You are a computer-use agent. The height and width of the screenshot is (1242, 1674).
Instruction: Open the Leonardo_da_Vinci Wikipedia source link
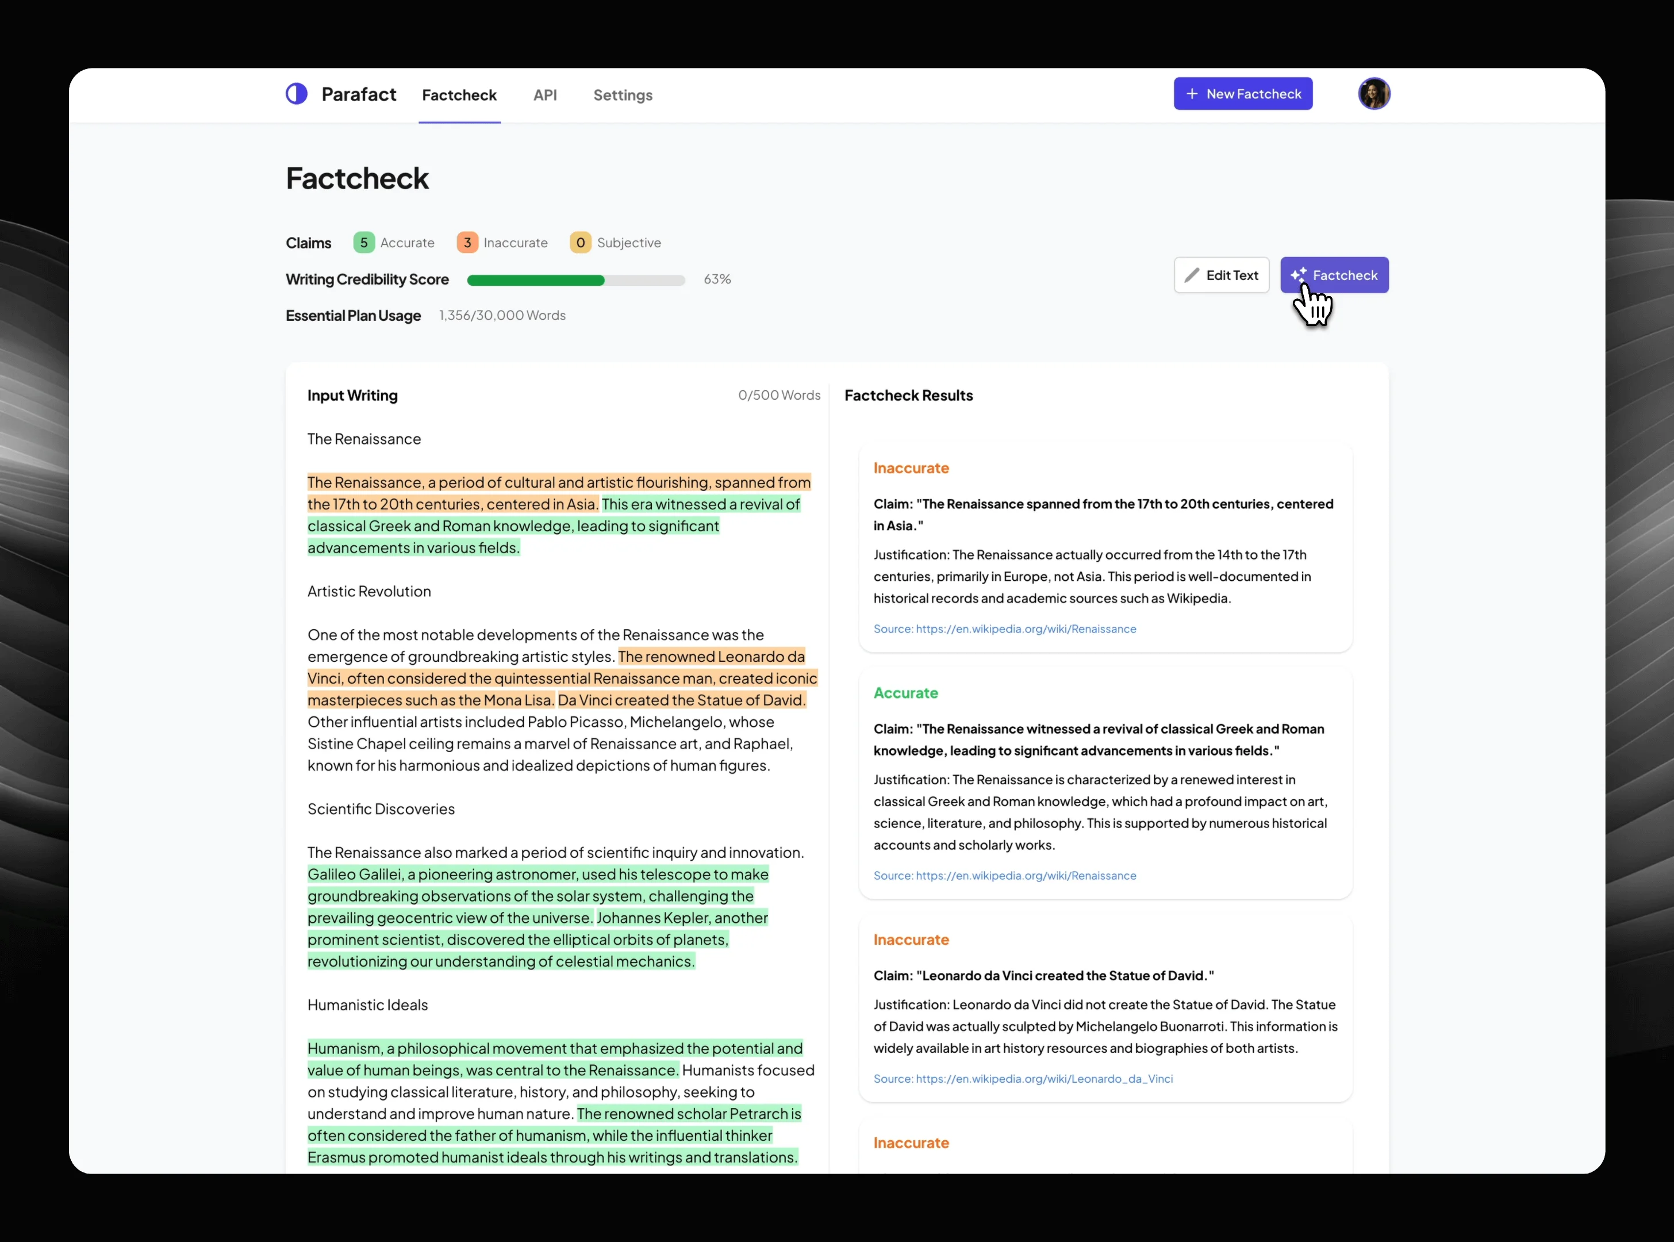tap(1043, 1079)
